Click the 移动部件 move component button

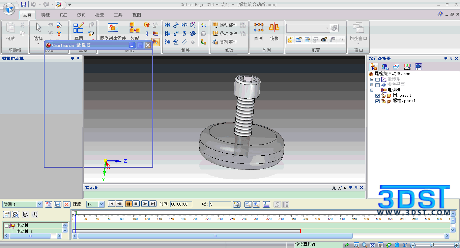(225, 33)
